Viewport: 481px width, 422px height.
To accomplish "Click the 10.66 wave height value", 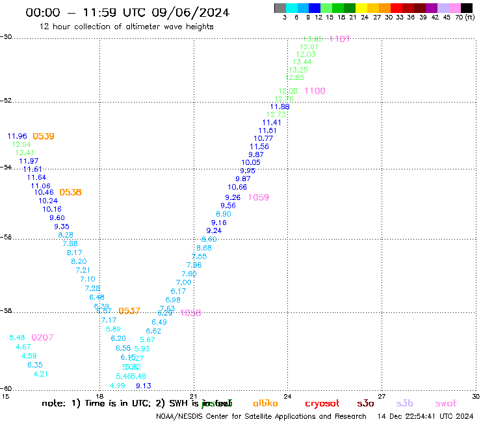I will tap(237, 187).
